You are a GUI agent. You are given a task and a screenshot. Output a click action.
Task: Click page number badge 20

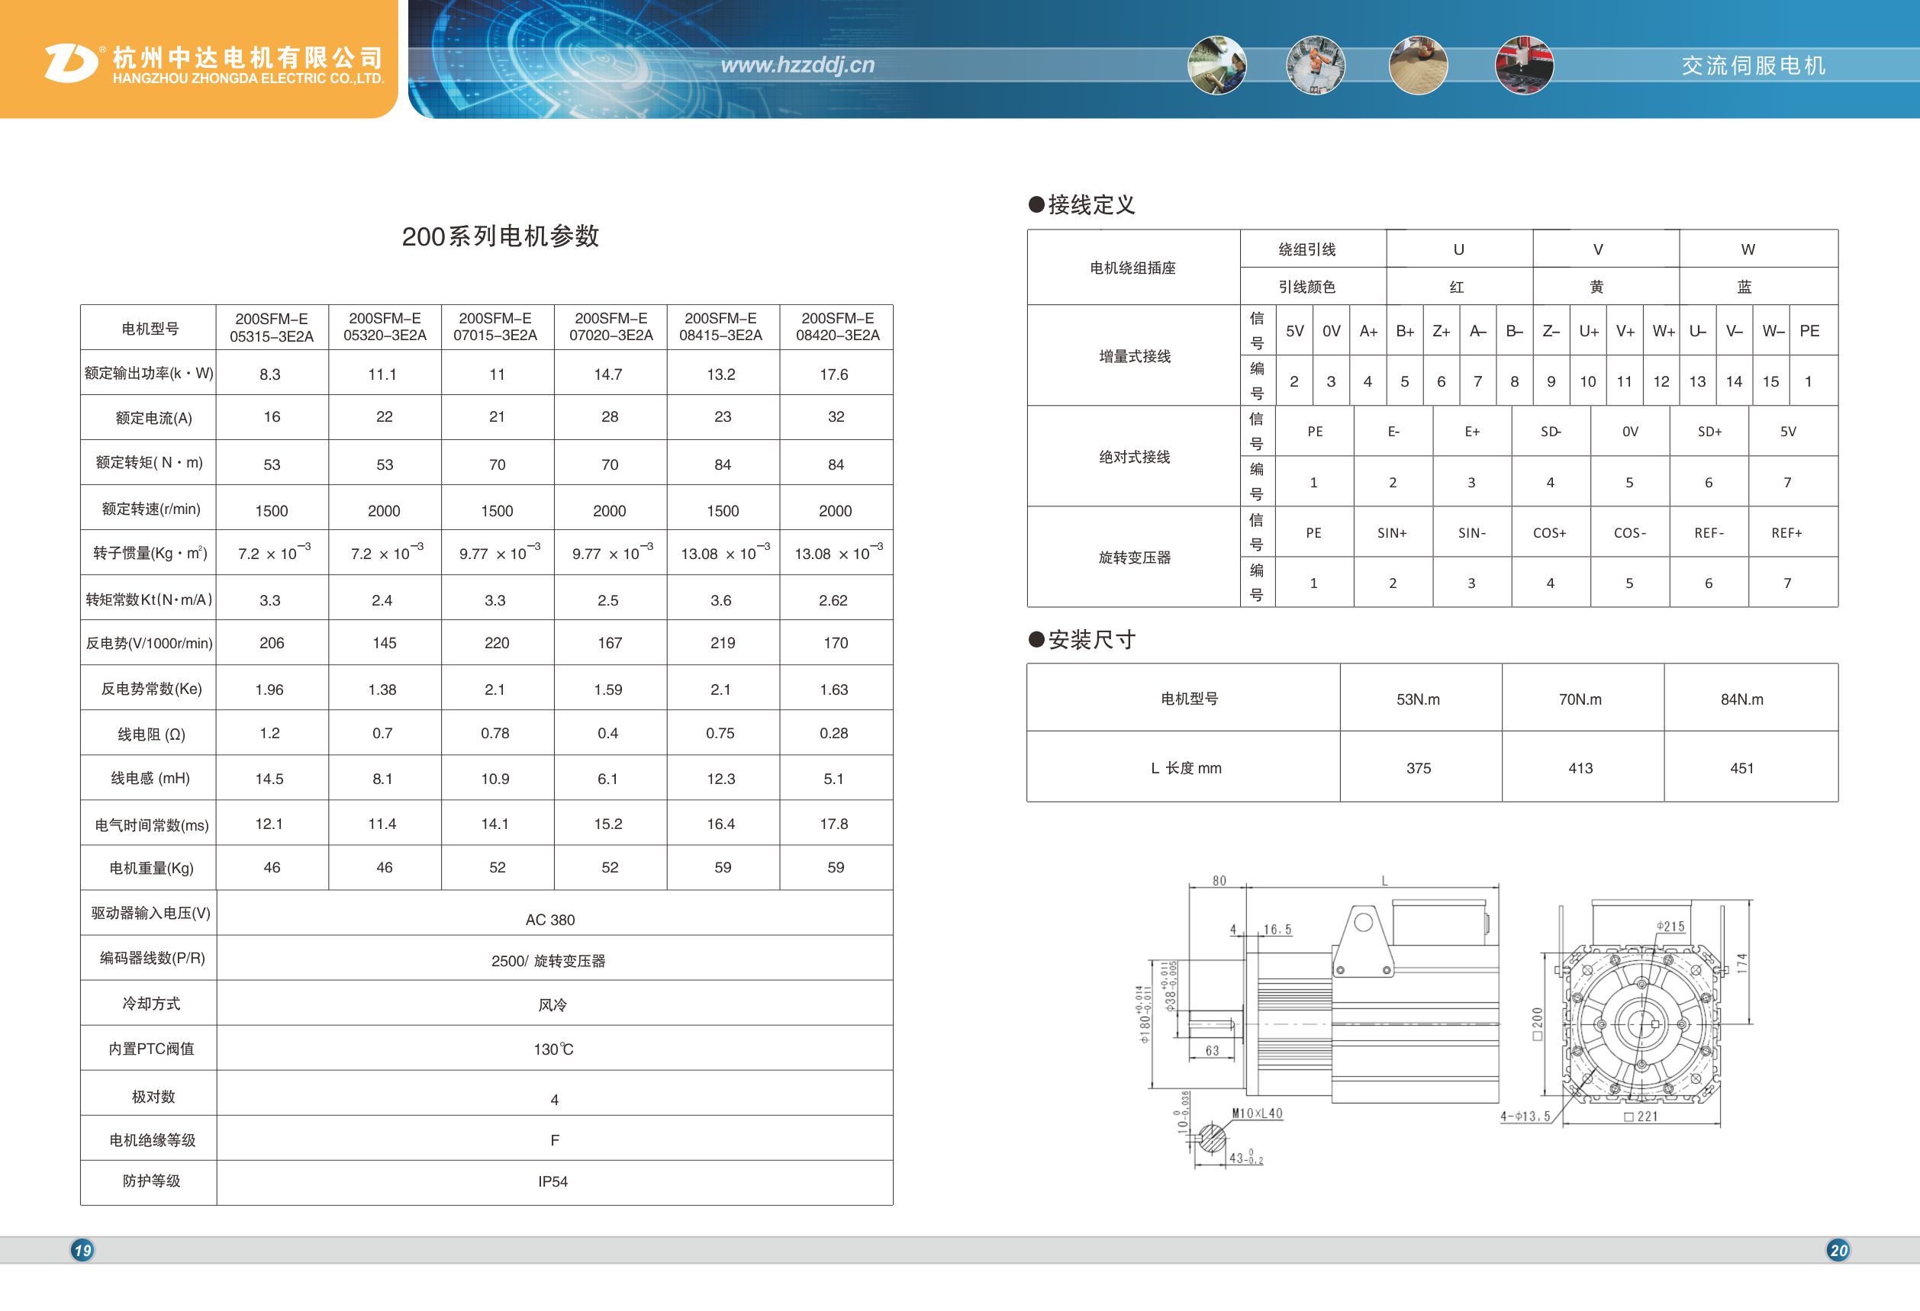click(1838, 1250)
